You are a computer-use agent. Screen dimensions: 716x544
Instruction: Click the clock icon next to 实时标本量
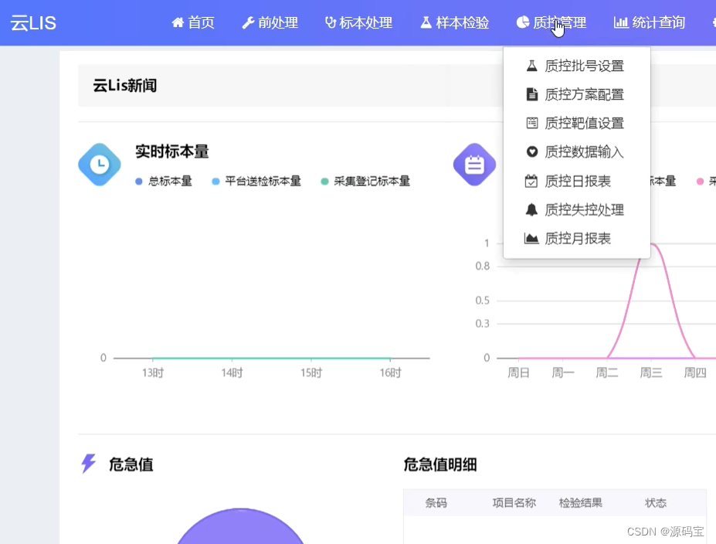[x=99, y=164]
